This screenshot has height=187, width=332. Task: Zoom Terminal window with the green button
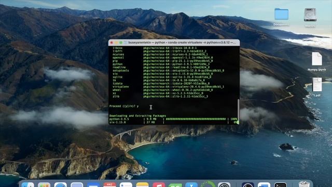coord(121,43)
